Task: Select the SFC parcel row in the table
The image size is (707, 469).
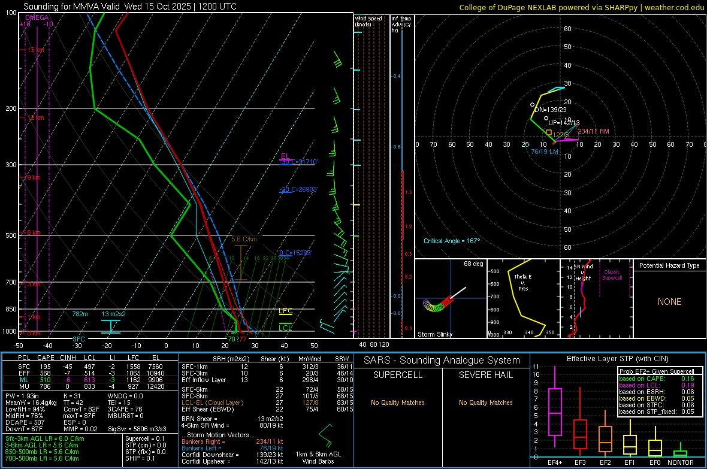Action: pos(90,367)
